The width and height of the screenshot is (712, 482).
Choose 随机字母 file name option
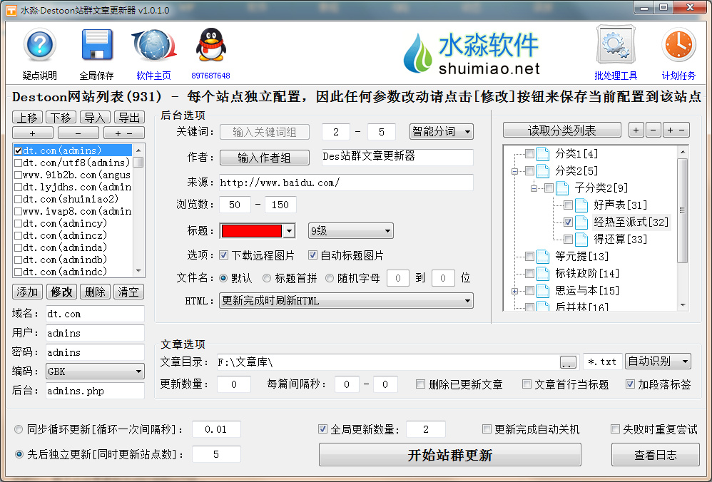(330, 278)
